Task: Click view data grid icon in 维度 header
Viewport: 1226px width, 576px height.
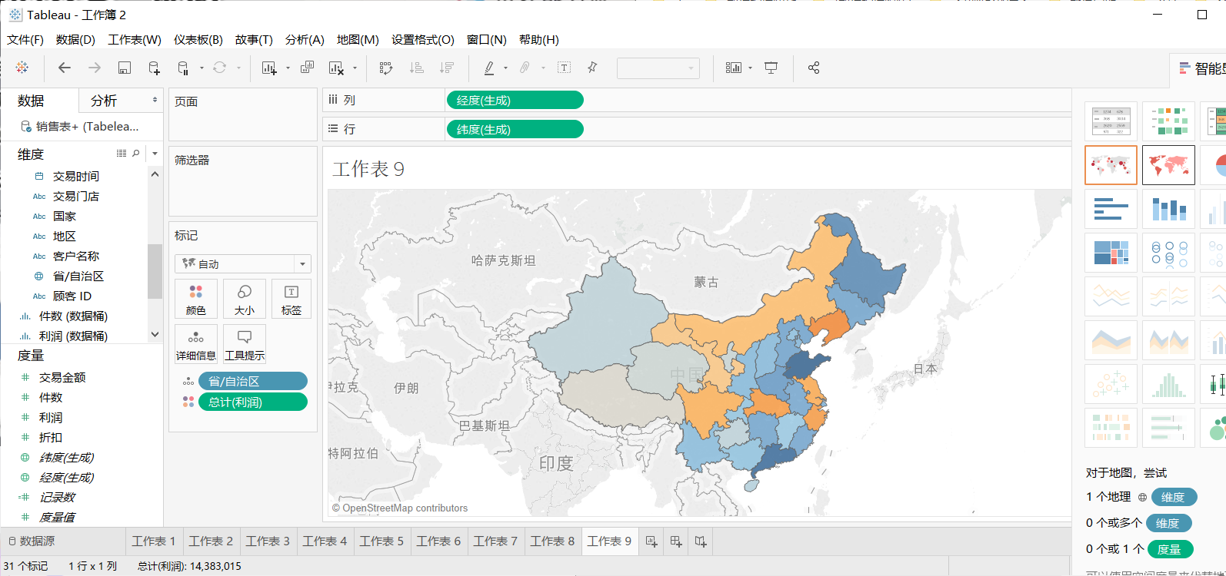Action: [x=122, y=154]
